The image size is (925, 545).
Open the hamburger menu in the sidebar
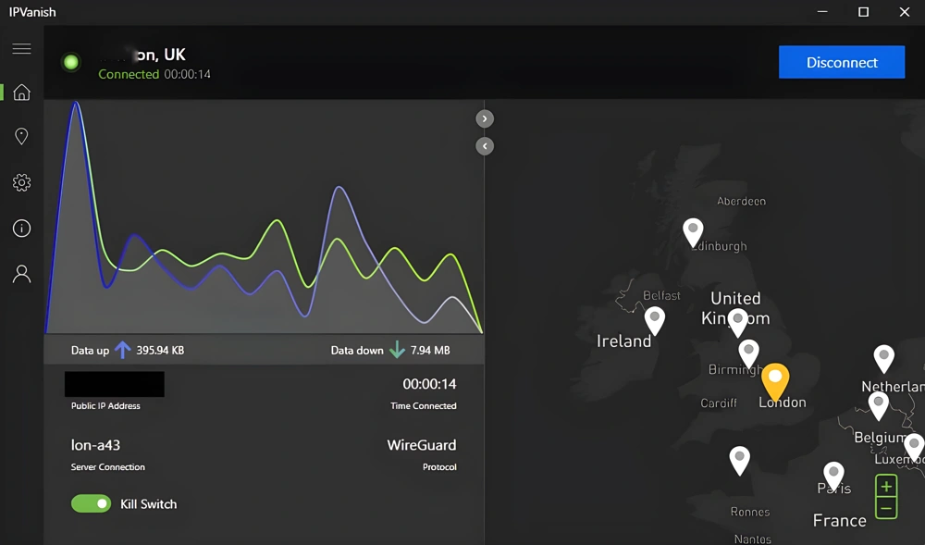(x=21, y=48)
